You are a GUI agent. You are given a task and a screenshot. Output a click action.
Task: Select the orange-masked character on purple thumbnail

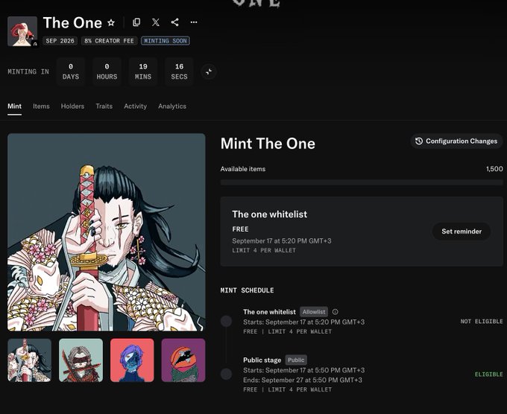(x=183, y=360)
